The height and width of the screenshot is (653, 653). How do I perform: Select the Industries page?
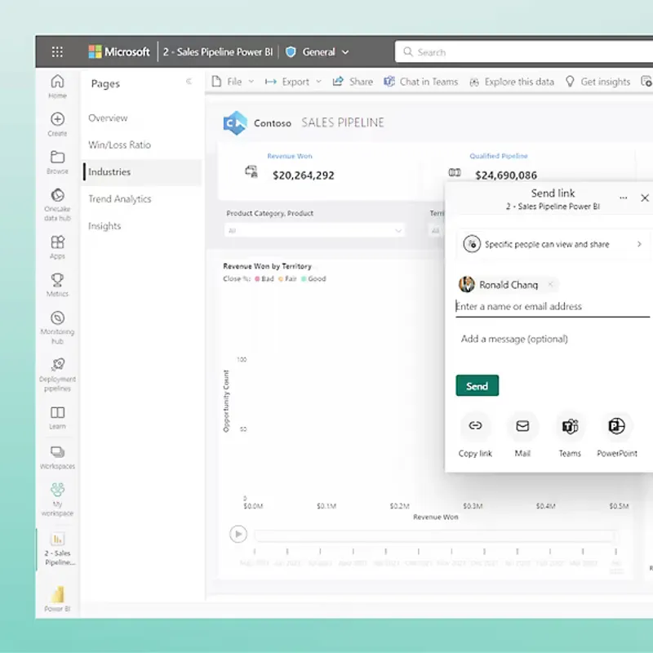[x=142, y=172]
